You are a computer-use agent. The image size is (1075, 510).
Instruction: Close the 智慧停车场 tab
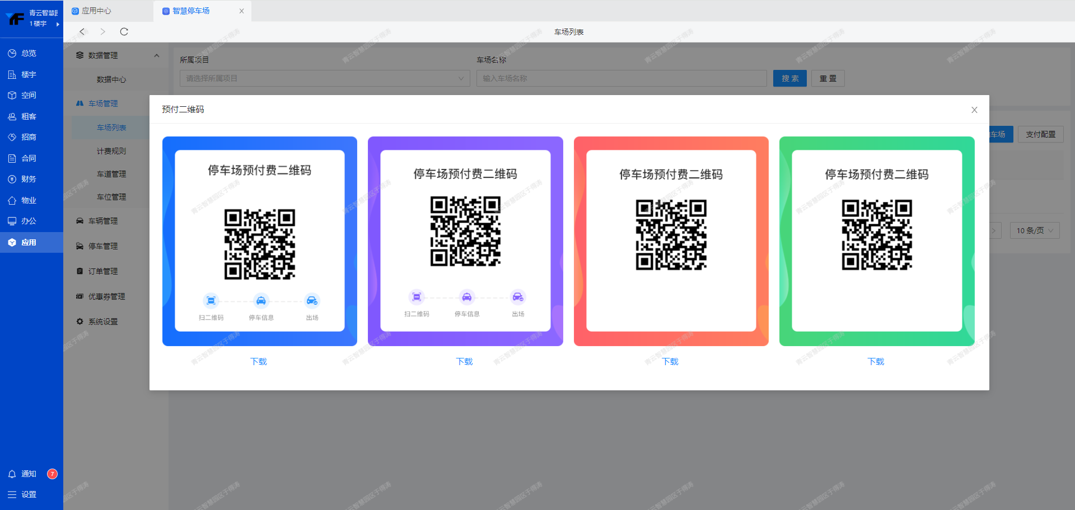click(x=241, y=11)
